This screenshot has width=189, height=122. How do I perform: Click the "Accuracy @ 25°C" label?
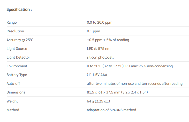(x=20, y=40)
